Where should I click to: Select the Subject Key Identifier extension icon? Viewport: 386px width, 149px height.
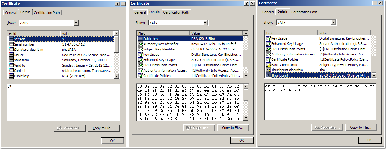pyautogui.click(x=140, y=49)
